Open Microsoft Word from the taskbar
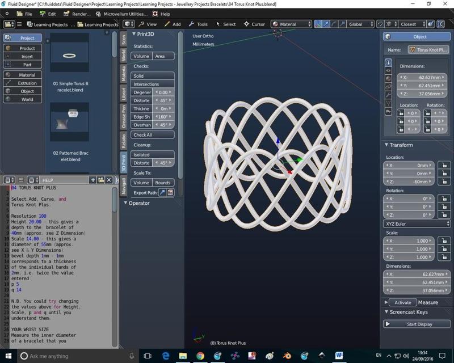454x363 pixels. tap(339, 356)
